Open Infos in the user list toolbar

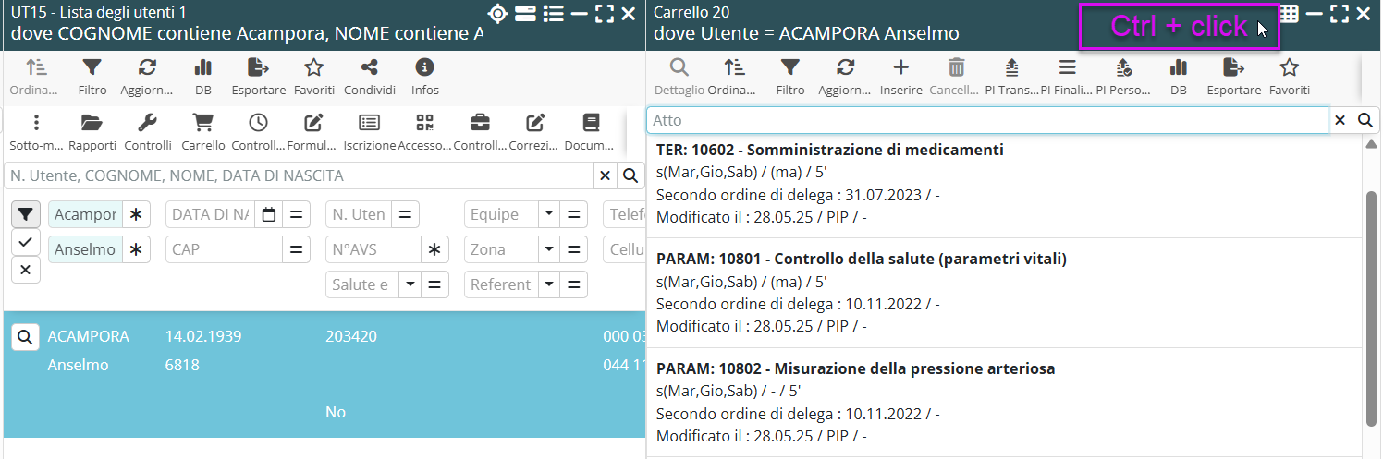pos(424,75)
